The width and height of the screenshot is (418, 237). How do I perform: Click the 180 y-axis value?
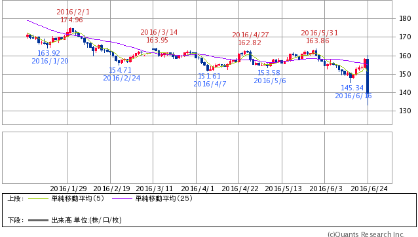click(x=405, y=18)
